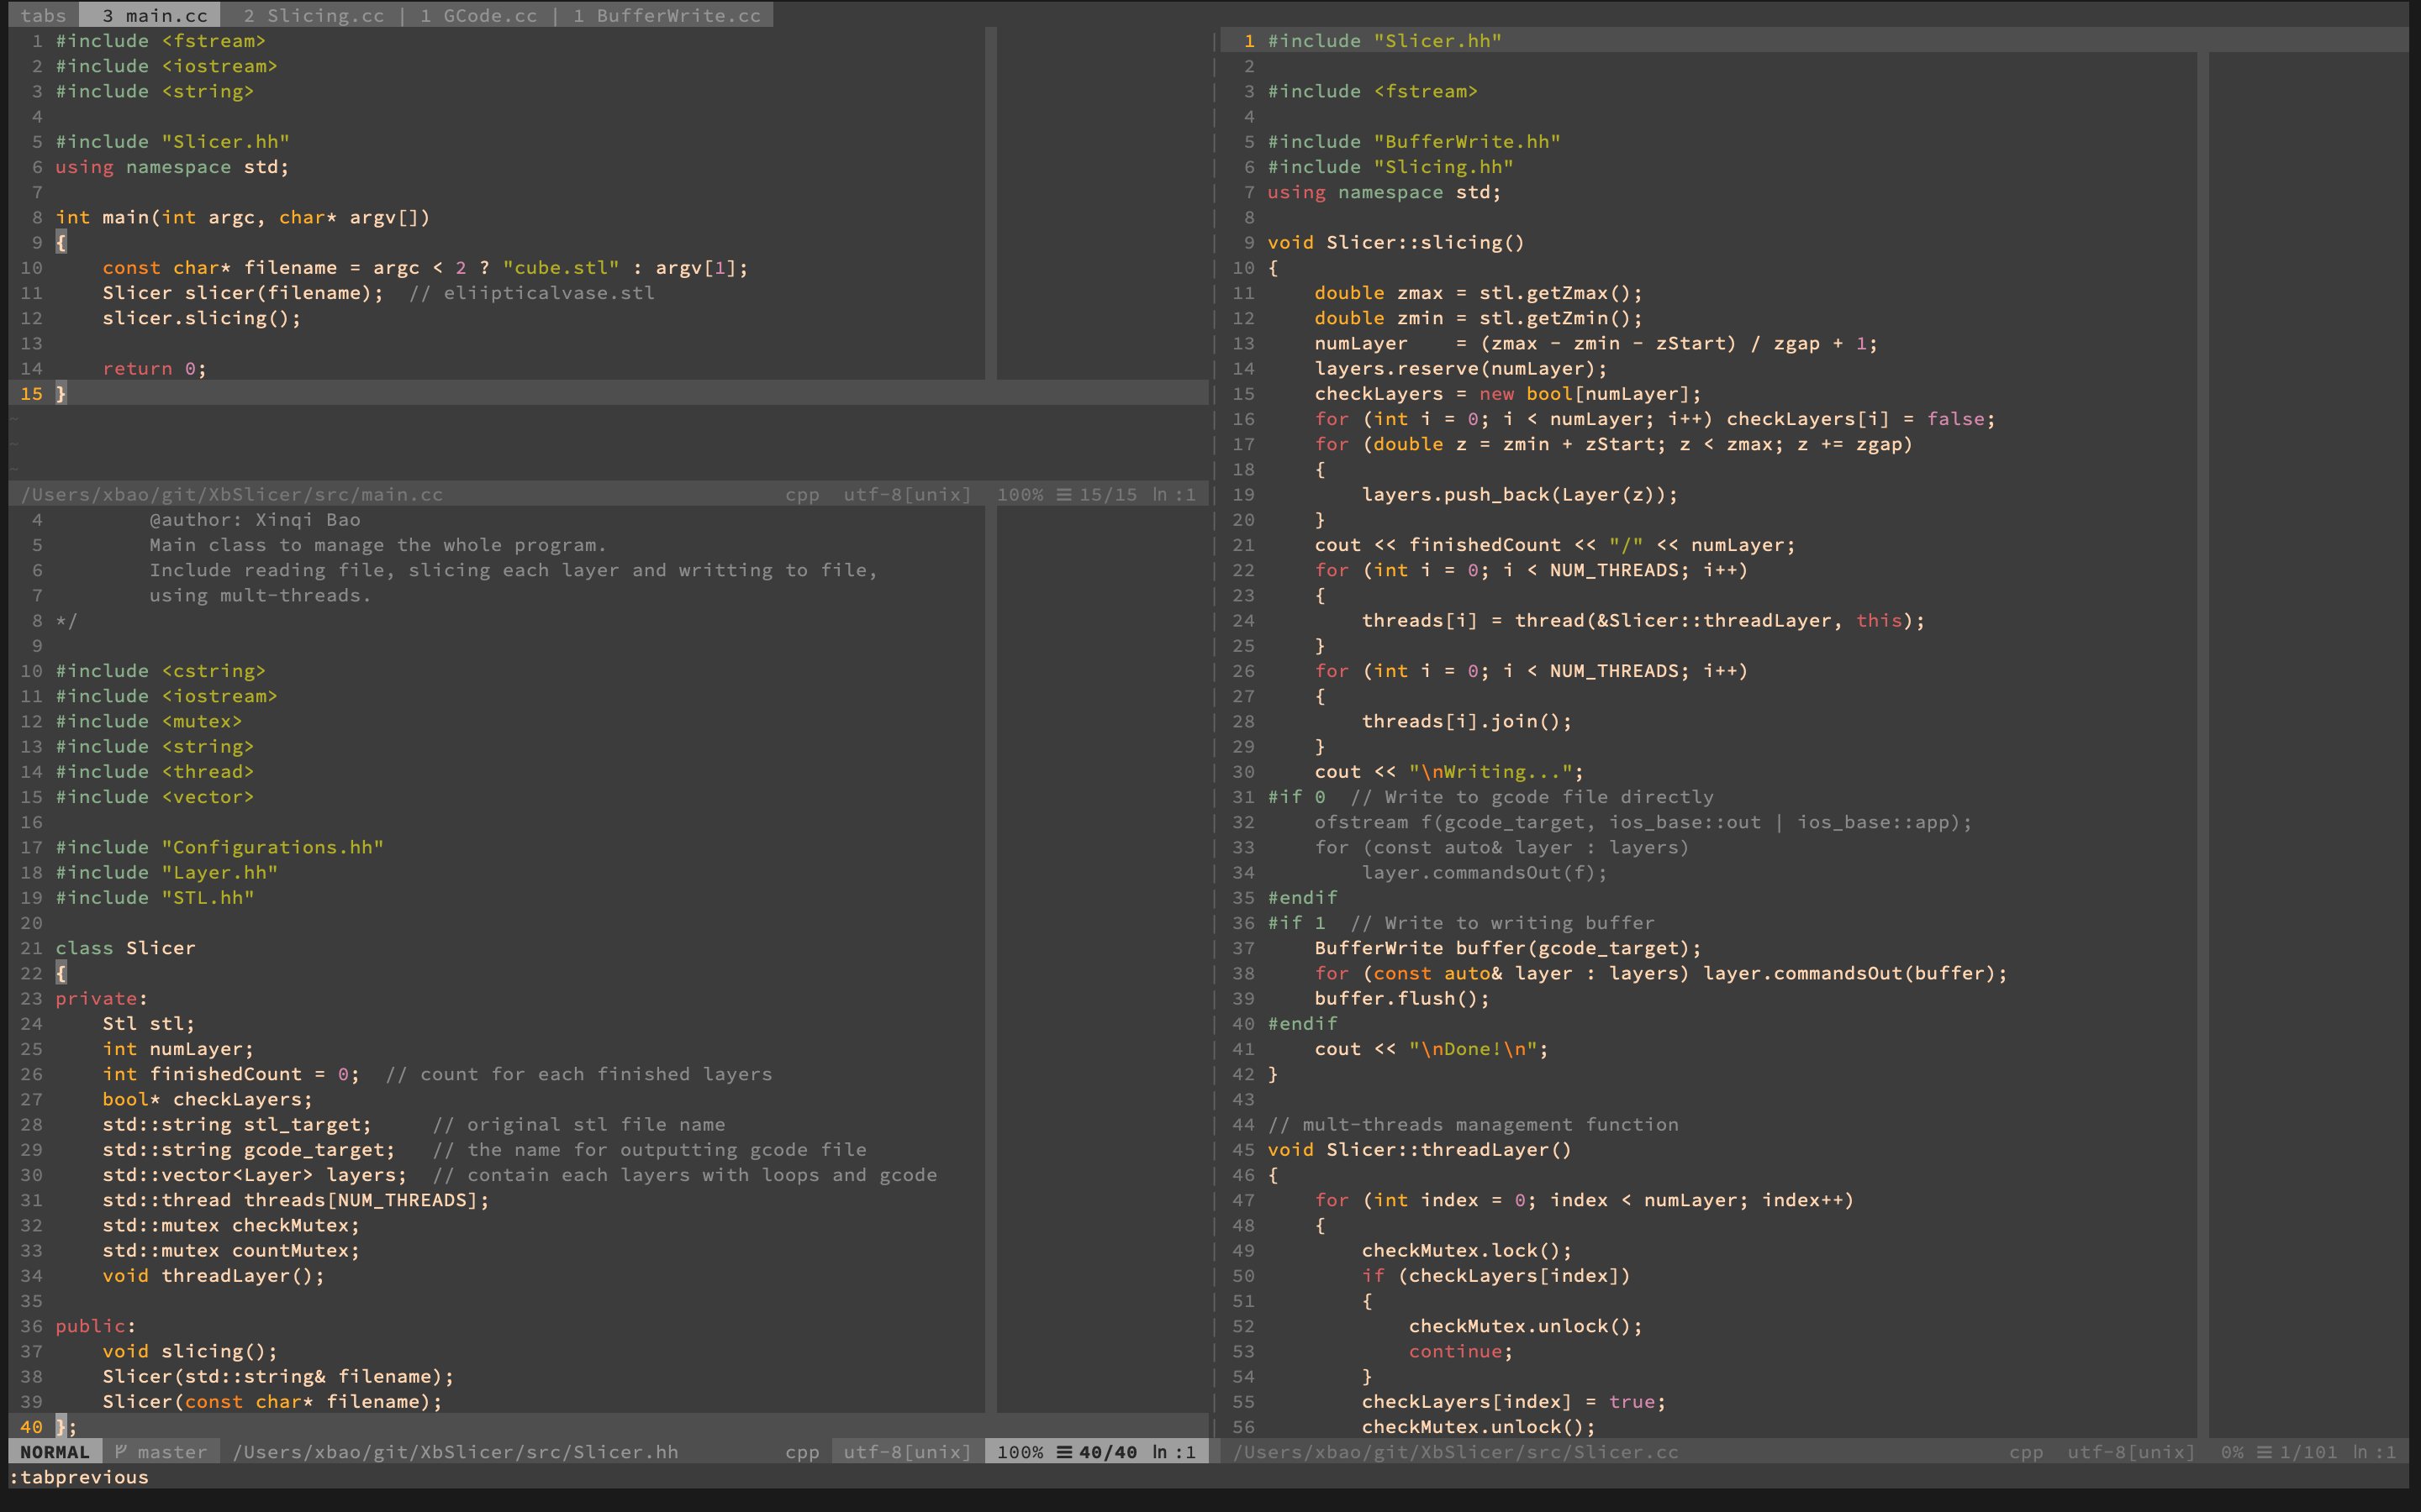Click the Slicer.cc file path in the statusline
2421x1512 pixels.
click(1456, 1451)
